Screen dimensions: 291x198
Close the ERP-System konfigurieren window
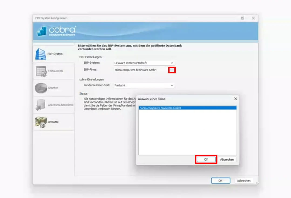pos(253,18)
